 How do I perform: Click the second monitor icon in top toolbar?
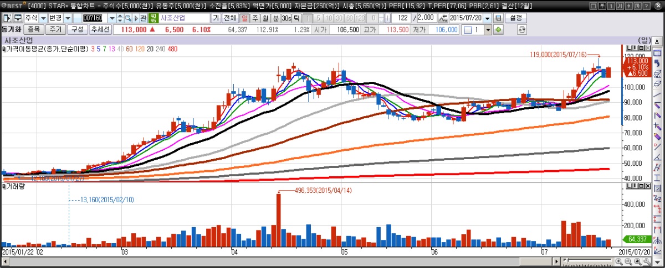point(18,18)
